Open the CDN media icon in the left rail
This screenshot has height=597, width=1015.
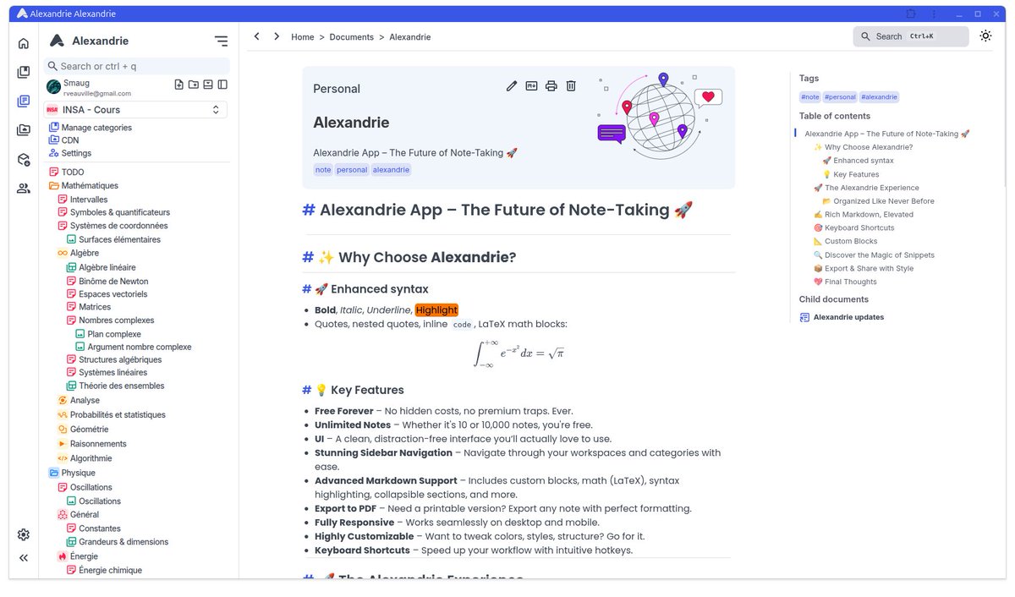pos(24,130)
